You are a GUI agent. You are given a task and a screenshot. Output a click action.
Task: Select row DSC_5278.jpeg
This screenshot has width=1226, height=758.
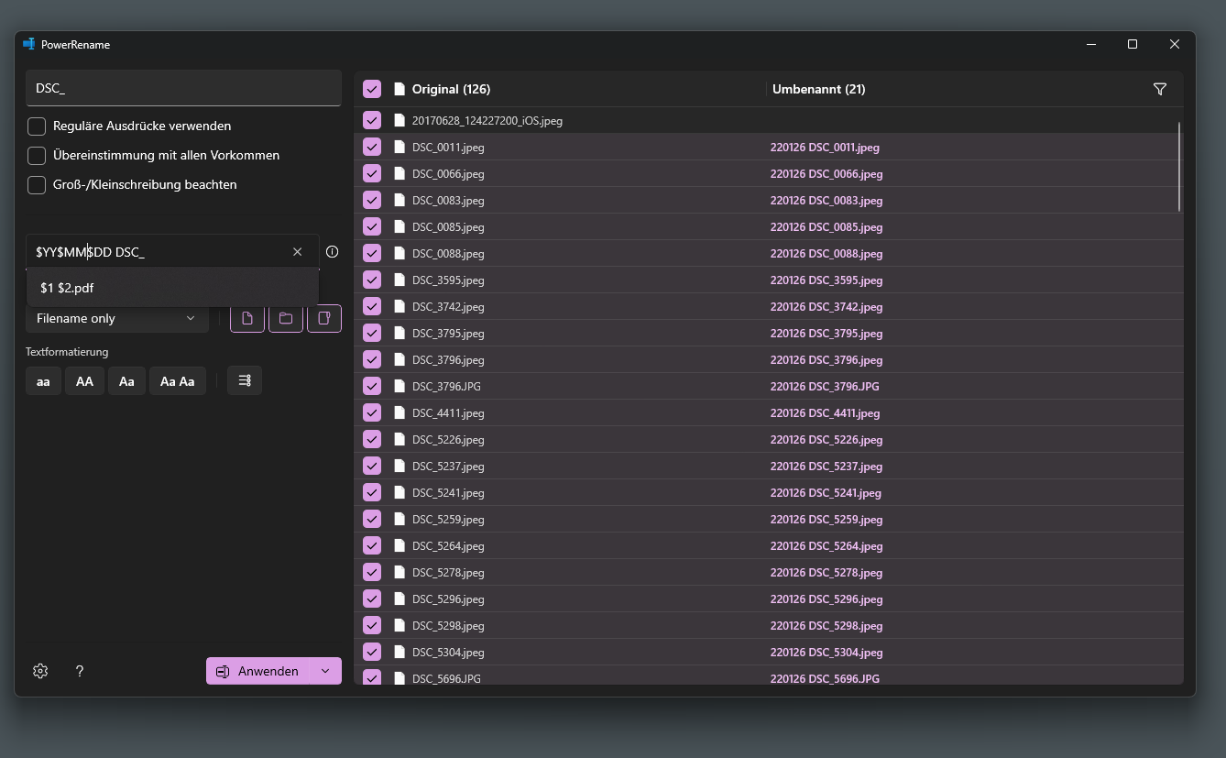click(768, 572)
